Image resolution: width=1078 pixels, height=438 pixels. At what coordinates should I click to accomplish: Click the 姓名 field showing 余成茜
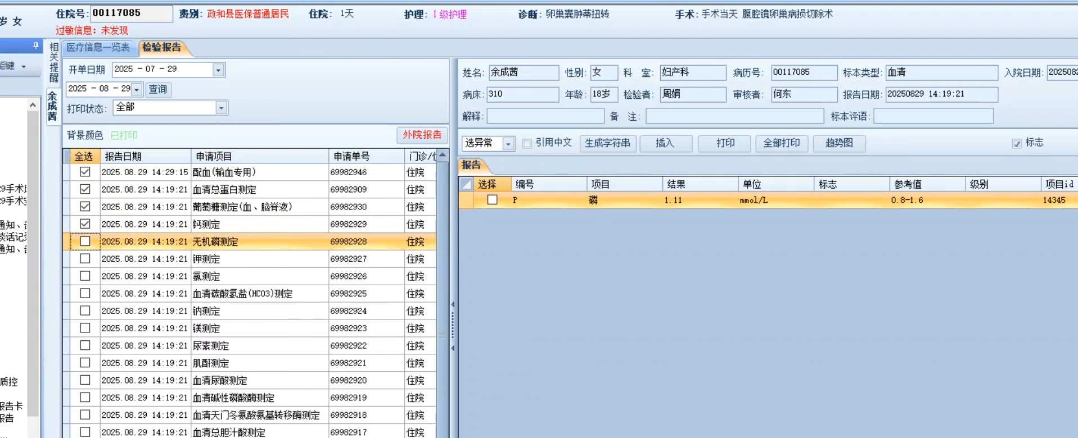tap(524, 72)
